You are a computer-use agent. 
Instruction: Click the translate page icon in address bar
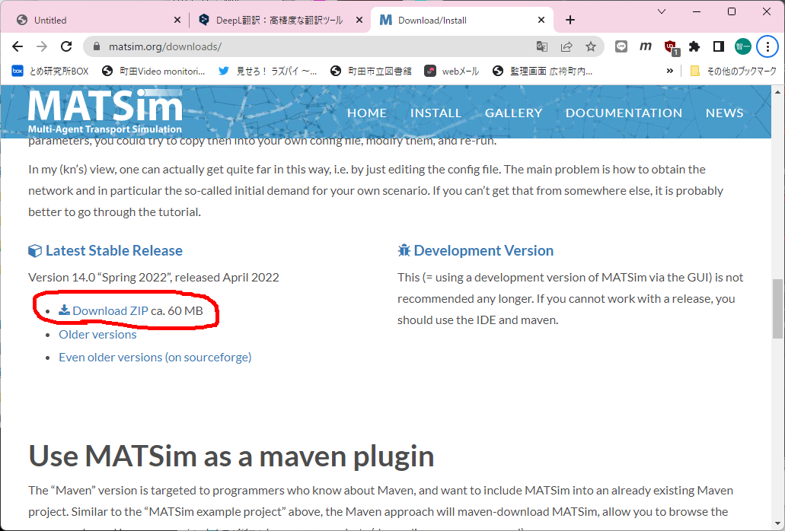(542, 46)
